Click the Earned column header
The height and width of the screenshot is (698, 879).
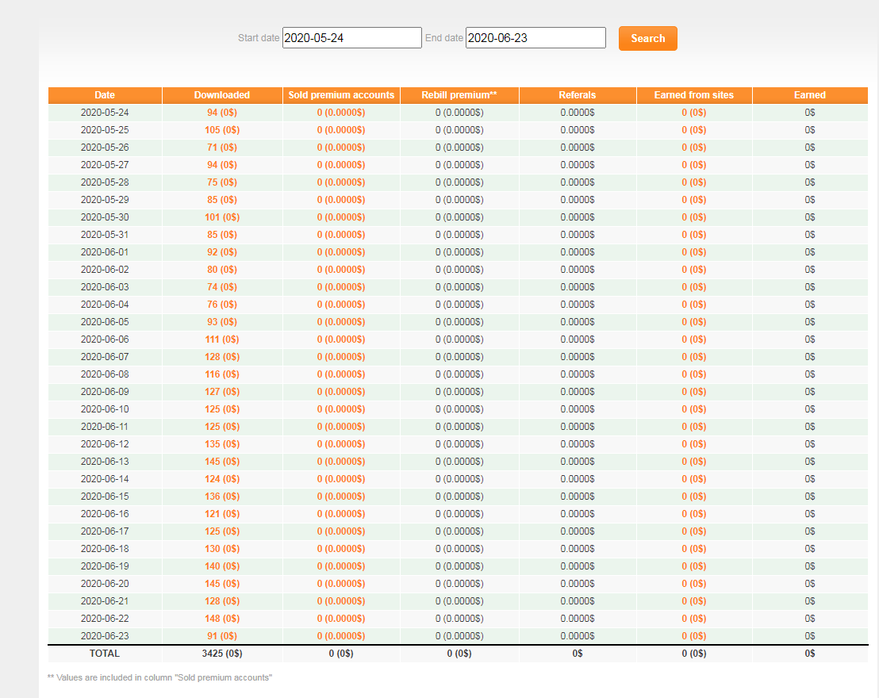pyautogui.click(x=810, y=94)
